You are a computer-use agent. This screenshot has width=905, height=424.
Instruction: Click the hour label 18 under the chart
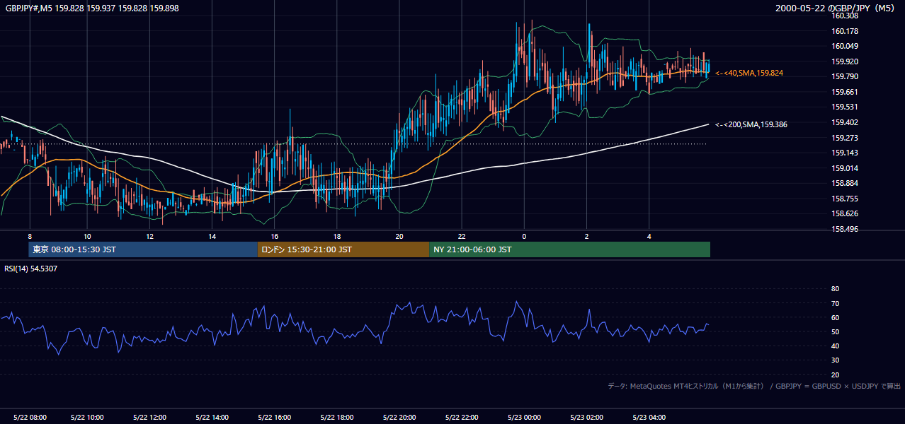point(337,236)
